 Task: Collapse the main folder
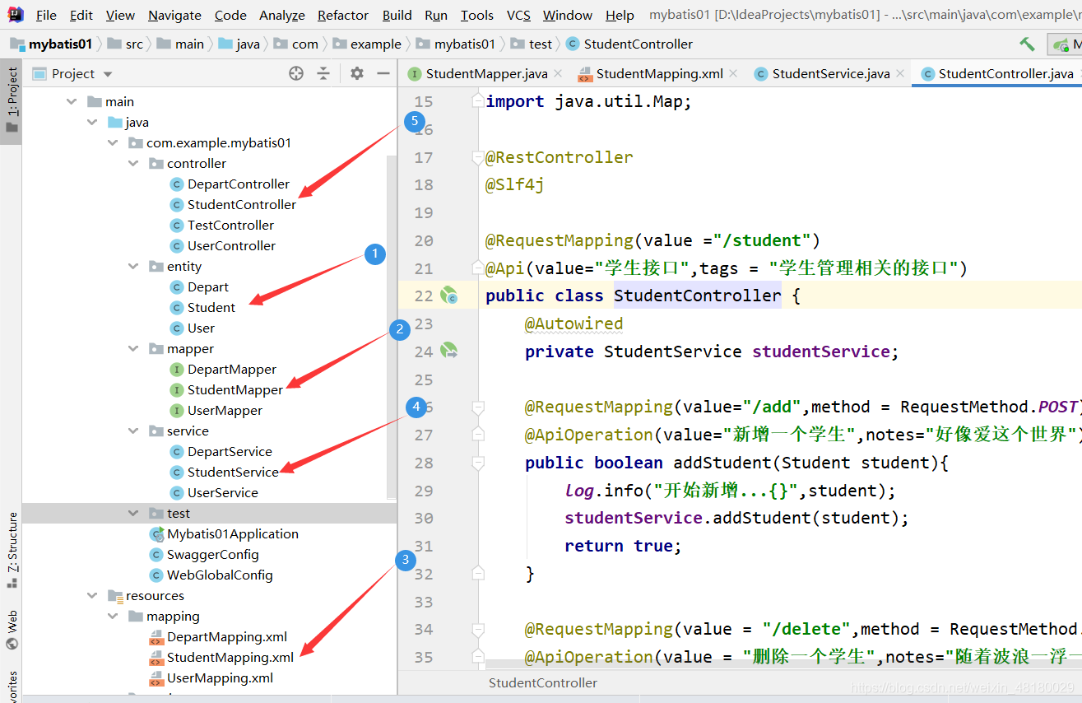coord(72,101)
